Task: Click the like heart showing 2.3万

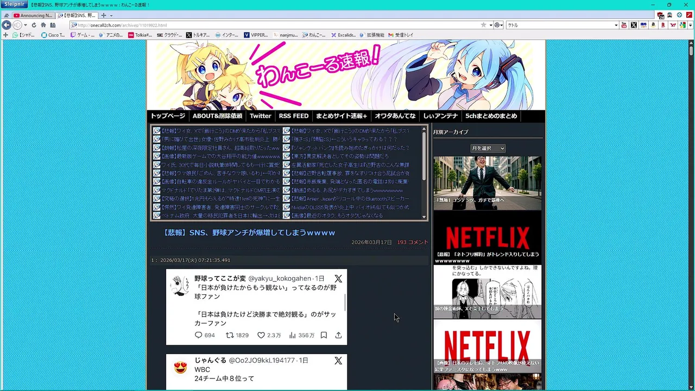Action: click(x=261, y=335)
